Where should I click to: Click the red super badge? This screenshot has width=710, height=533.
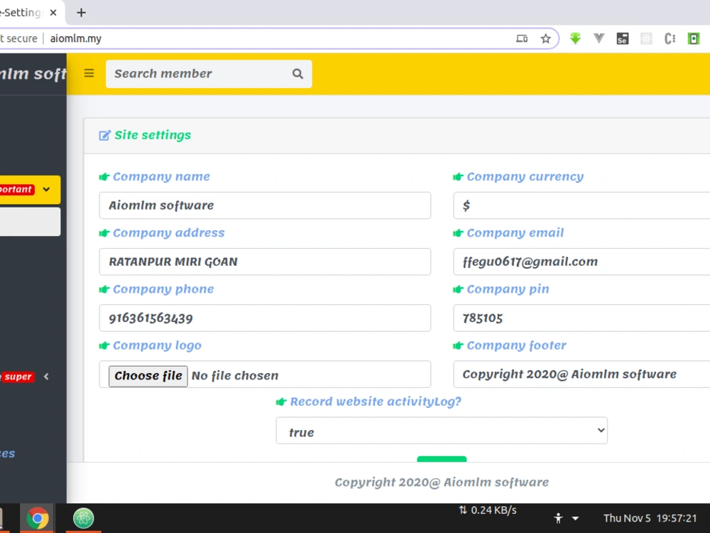[18, 377]
